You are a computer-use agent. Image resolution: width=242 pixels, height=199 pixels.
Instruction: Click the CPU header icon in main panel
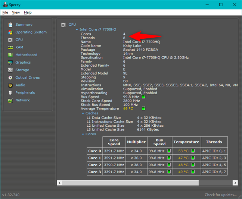(x=63, y=25)
